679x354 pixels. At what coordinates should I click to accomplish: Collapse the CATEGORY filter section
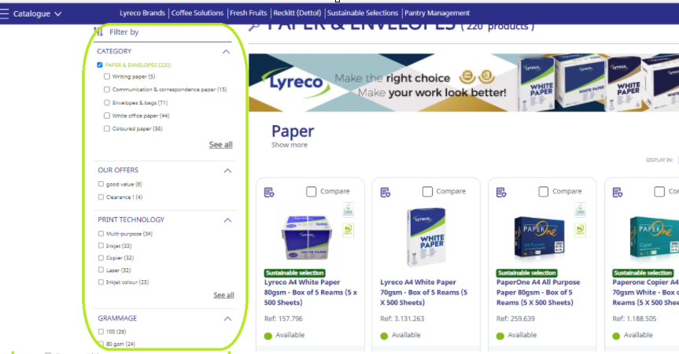point(226,51)
